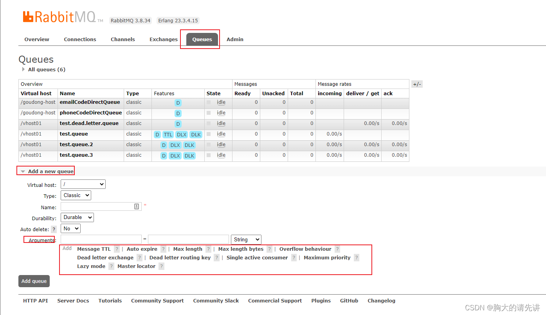The width and height of the screenshot is (546, 315).
Task: Open help for Message TTL
Action: 117,249
